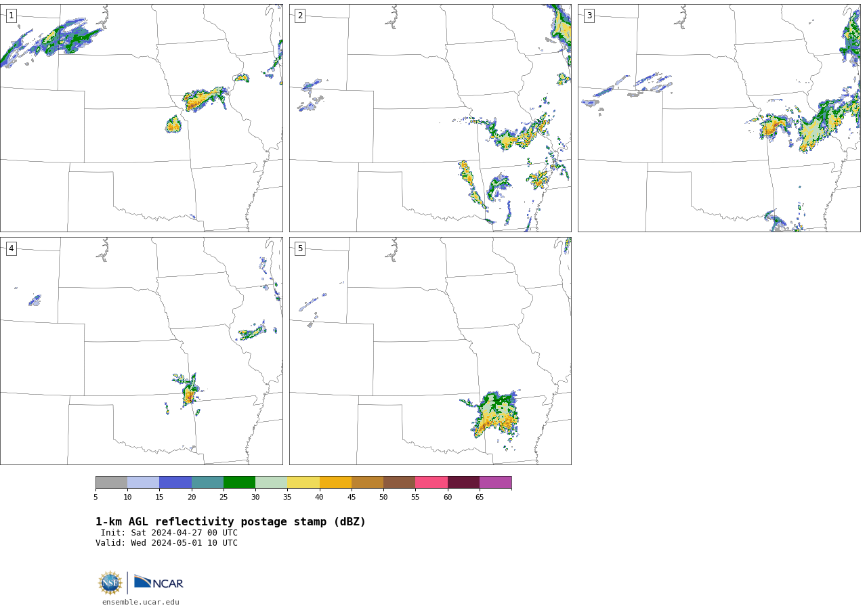Open ensemble member 5 reflectivity map
867x610 pixels.
(430, 351)
